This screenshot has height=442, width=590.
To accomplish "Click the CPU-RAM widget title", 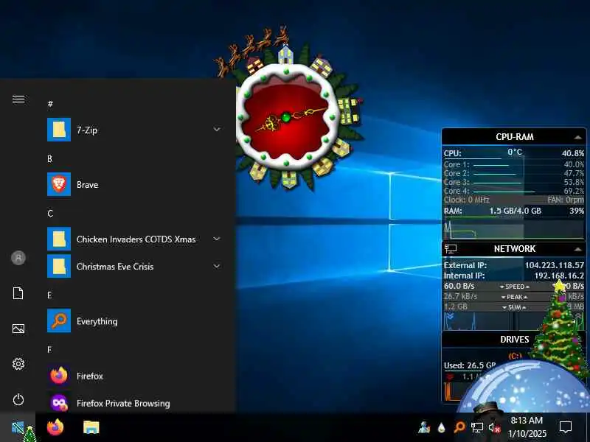I will pos(514,137).
